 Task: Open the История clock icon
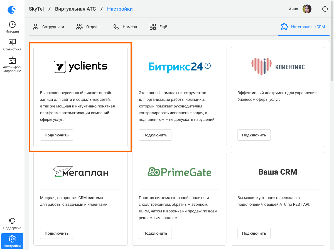(x=12, y=24)
